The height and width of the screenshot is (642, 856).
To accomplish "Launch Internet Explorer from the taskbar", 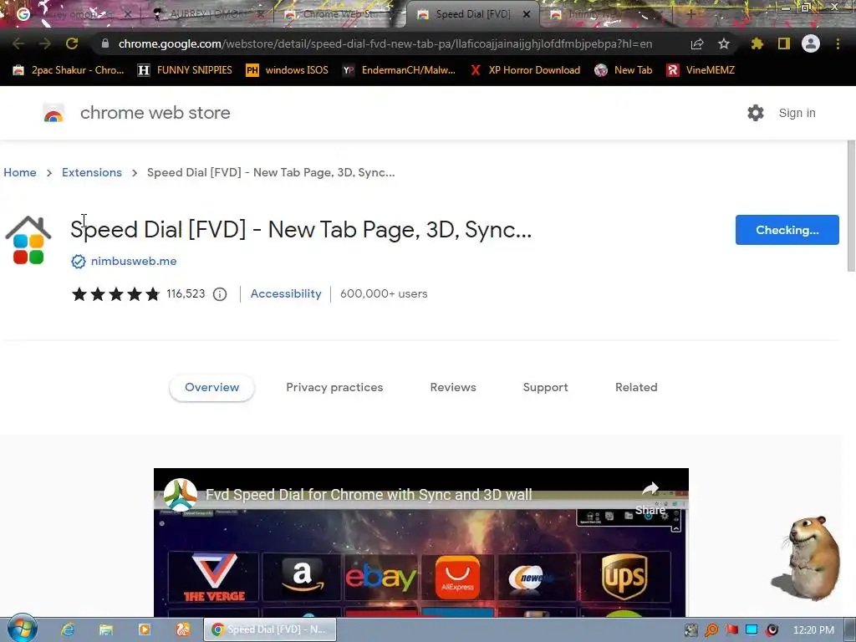I will pyautogui.click(x=68, y=629).
